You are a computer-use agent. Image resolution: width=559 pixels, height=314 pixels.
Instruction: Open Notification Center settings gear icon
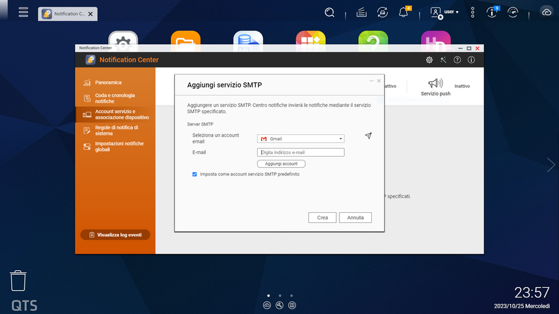pyautogui.click(x=429, y=60)
